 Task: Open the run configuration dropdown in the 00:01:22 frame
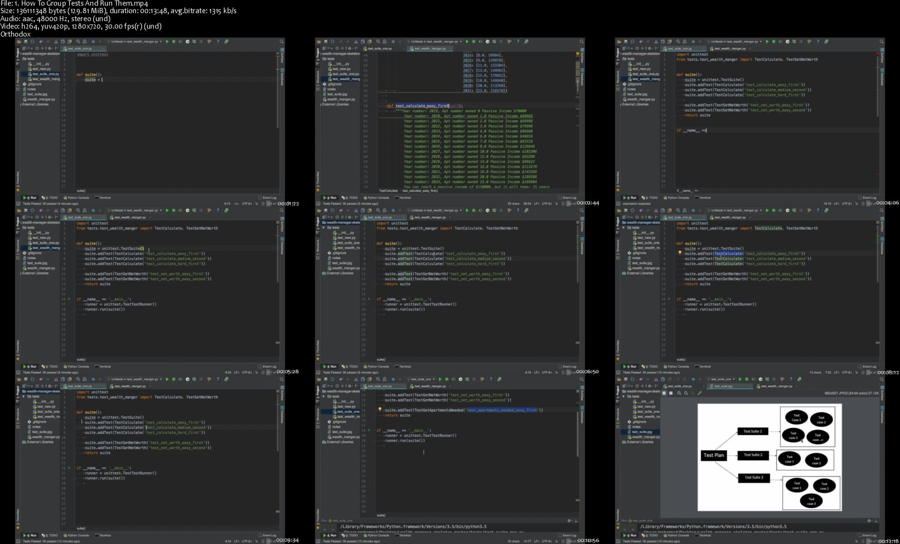pos(135,42)
